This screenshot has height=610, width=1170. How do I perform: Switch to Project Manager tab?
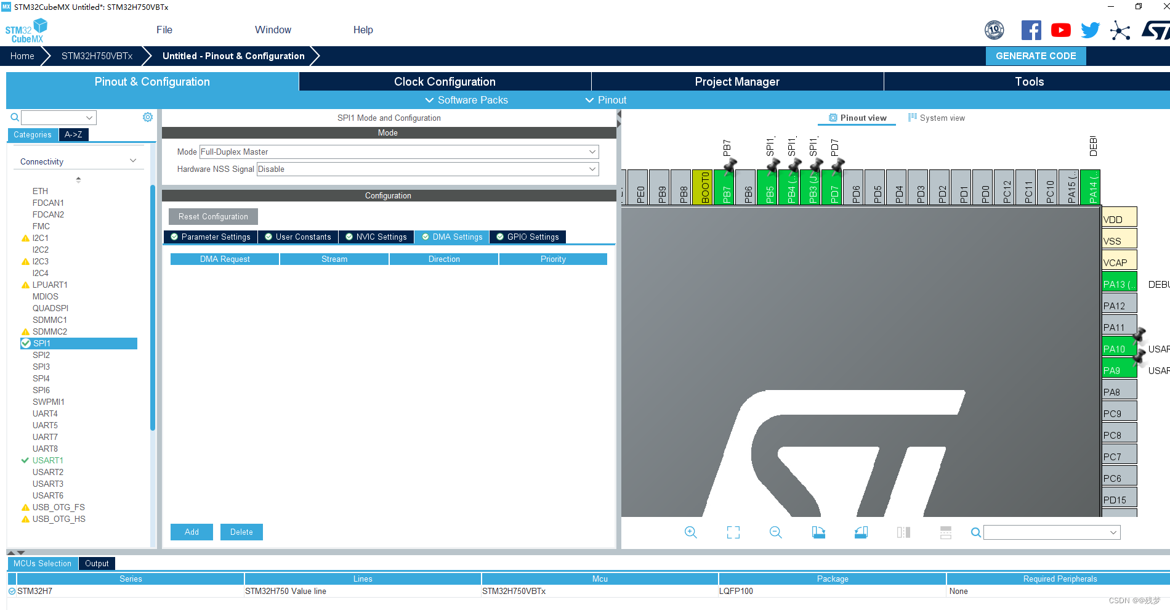pos(737,81)
